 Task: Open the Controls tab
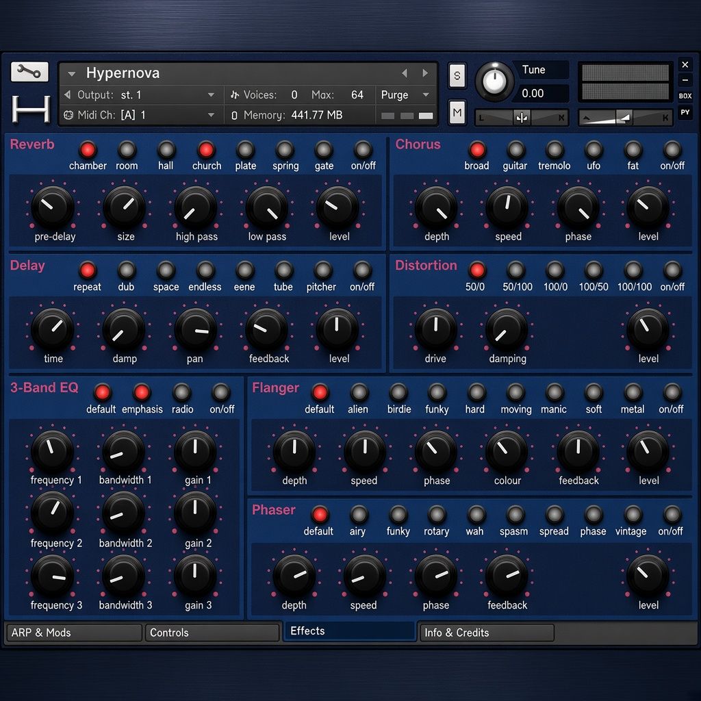[x=212, y=633]
